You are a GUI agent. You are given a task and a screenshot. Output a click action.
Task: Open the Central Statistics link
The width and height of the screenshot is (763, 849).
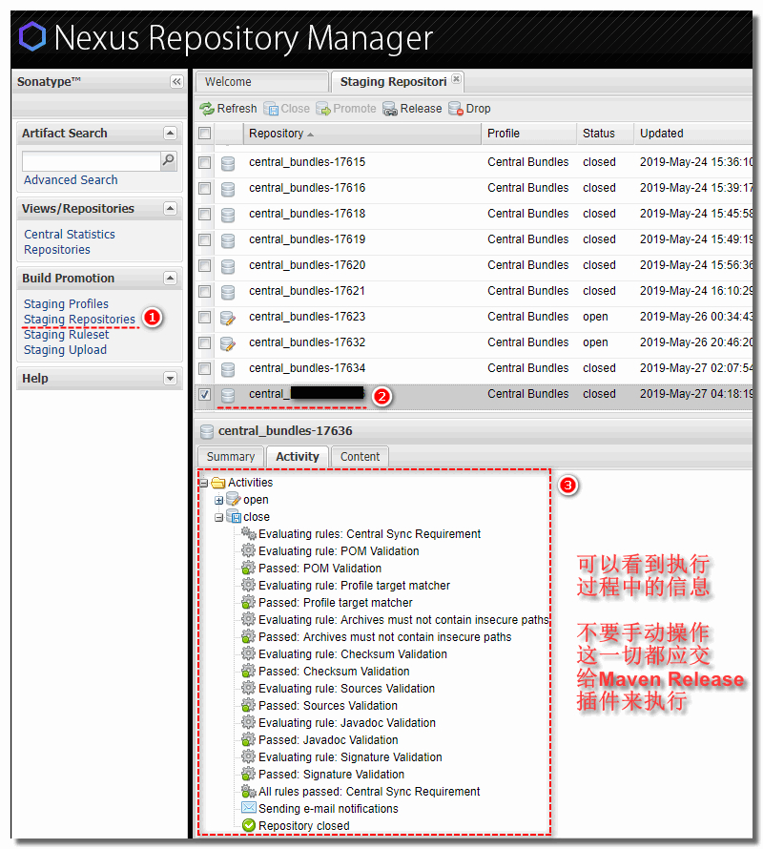point(70,235)
